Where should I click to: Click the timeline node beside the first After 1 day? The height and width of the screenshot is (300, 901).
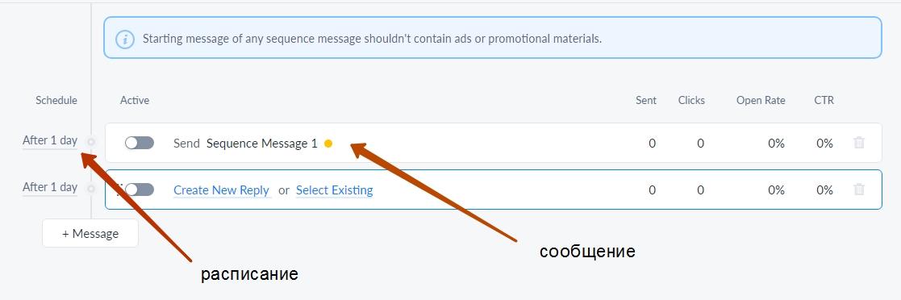[91, 141]
